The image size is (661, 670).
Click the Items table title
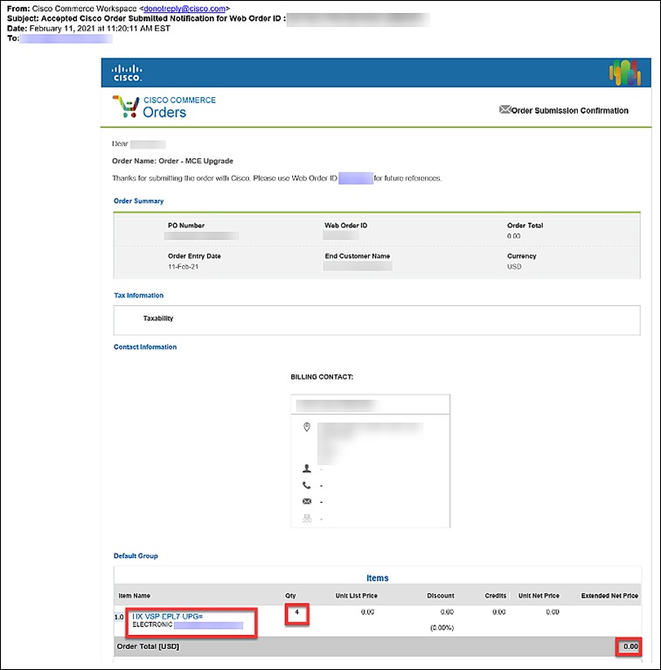(378, 578)
